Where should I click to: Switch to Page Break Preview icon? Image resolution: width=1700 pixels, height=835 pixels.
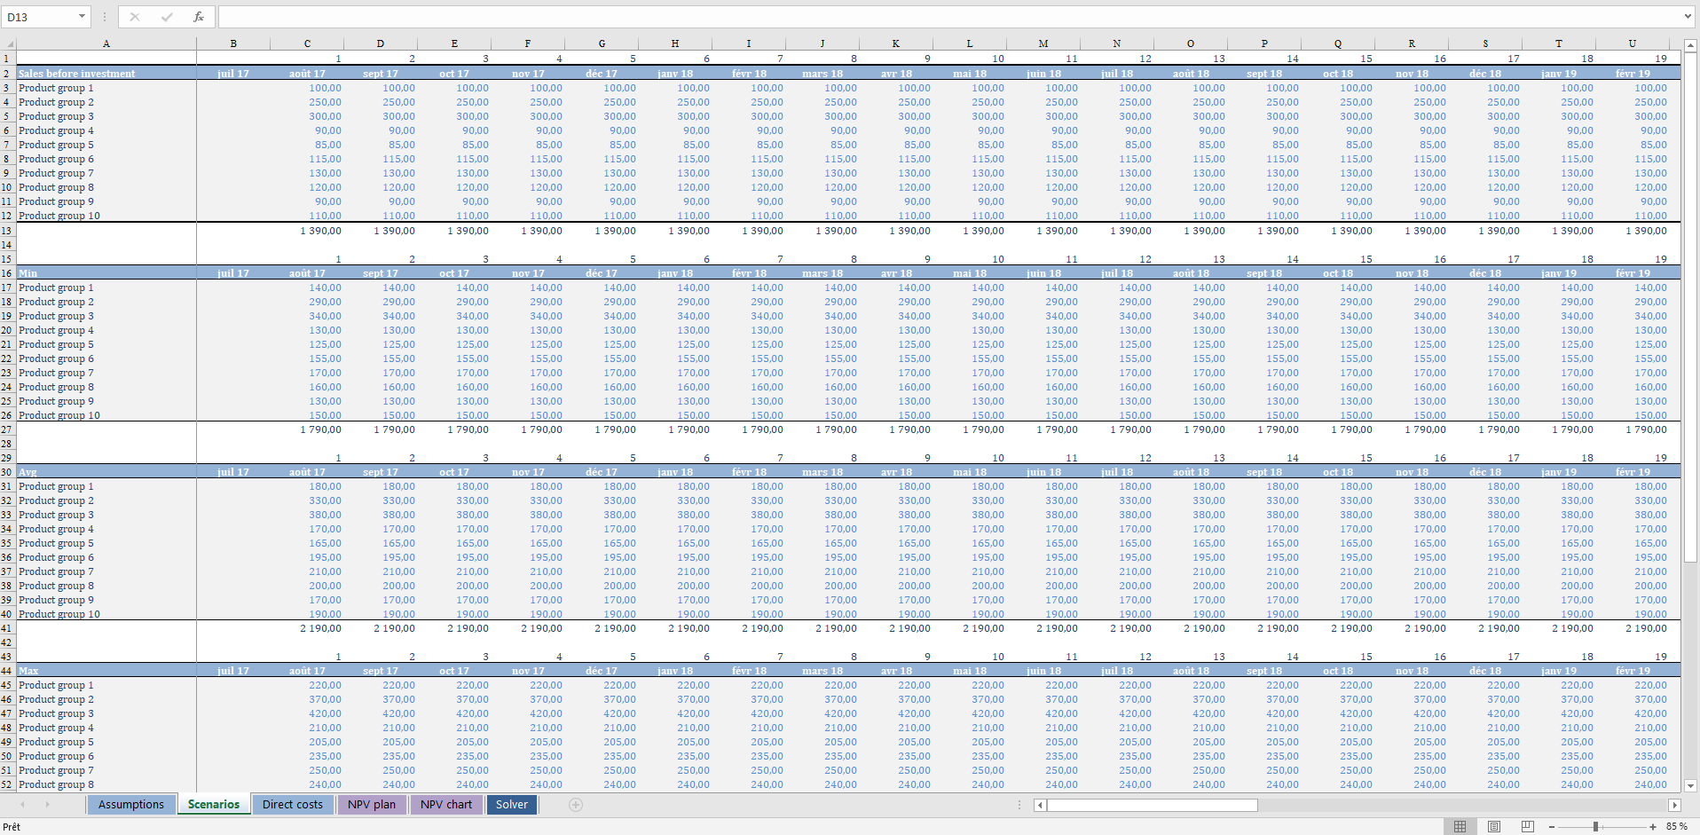[1527, 826]
